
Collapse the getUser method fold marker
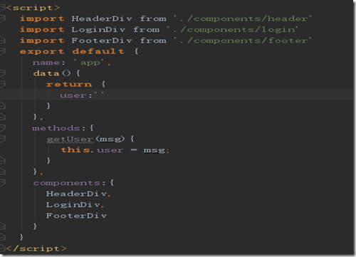pos(2,139)
